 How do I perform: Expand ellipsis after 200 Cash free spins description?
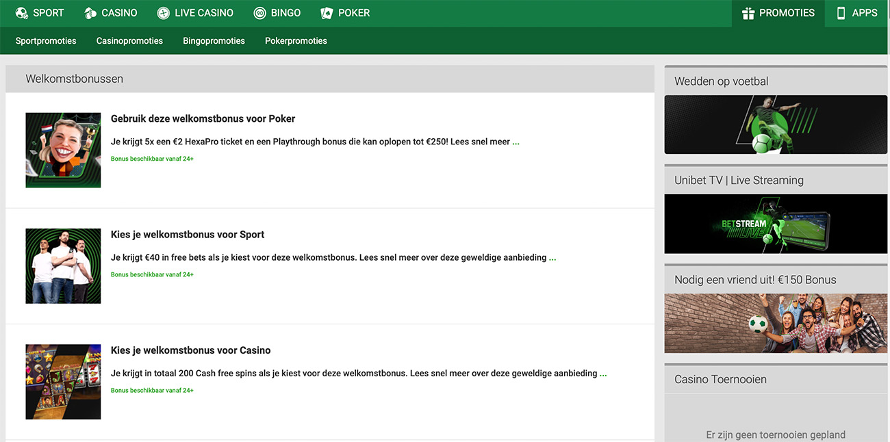click(x=603, y=374)
